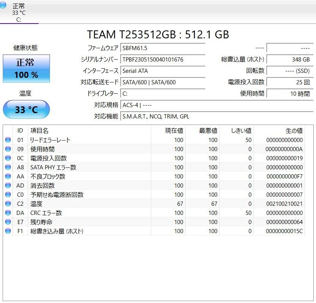Click the 使用時間 value field showing 10 時間
The height and width of the screenshot is (303, 316).
click(290, 94)
